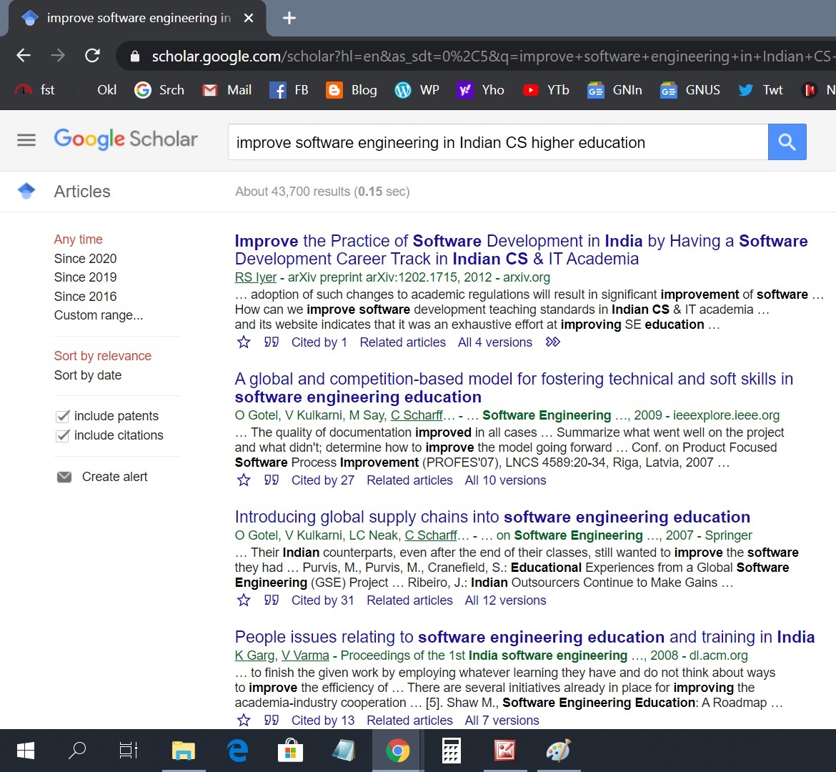Open the Mail bookmark in bookmarks bar
The image size is (836, 772).
click(x=227, y=90)
